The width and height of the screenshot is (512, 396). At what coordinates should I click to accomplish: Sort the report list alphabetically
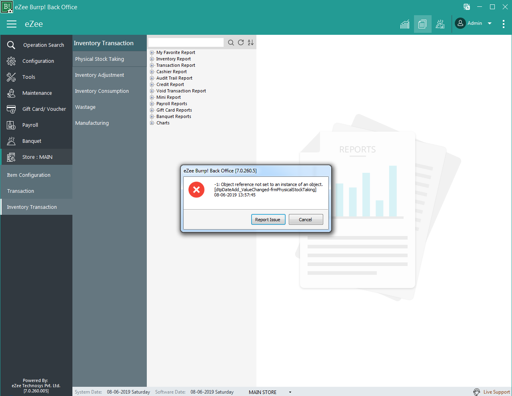[x=251, y=42]
